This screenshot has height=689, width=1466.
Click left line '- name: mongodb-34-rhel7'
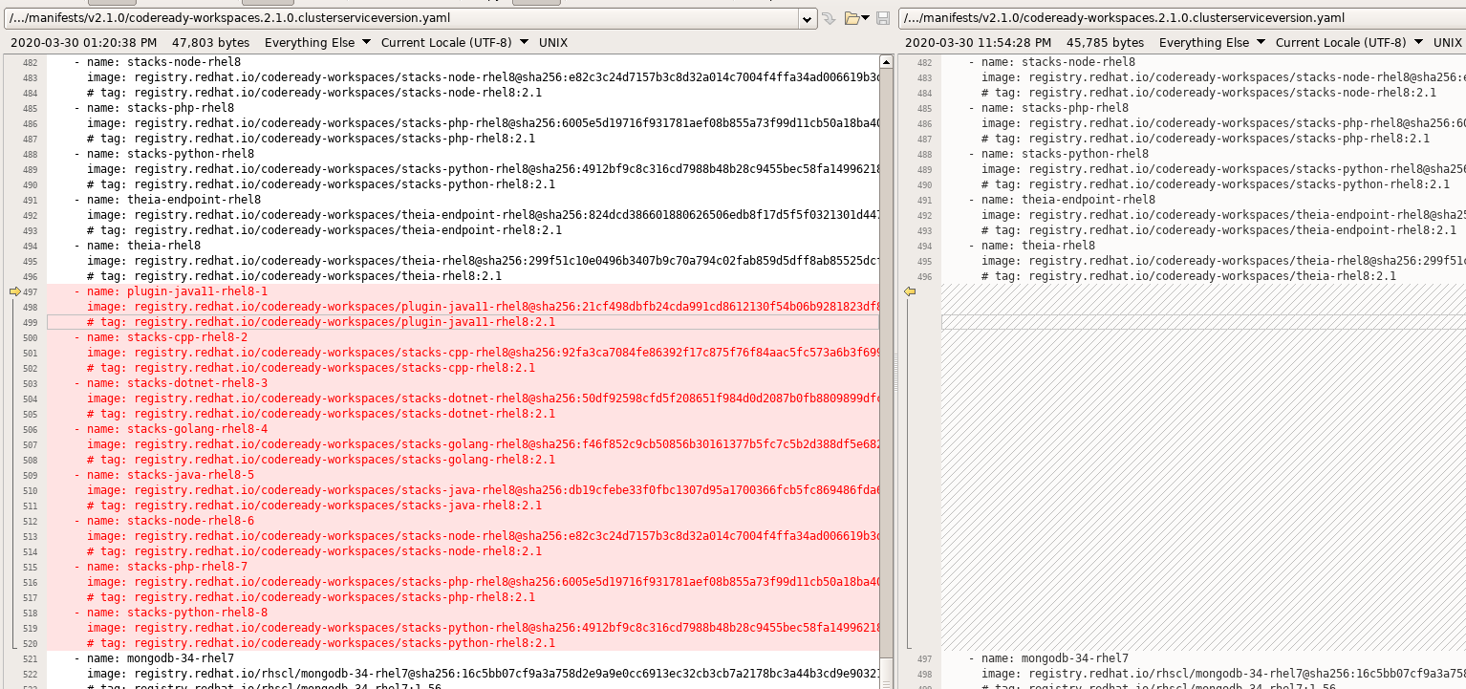tap(154, 658)
